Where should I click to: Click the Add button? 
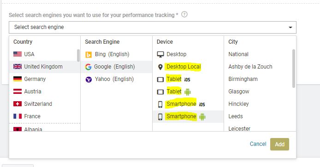pos(279,144)
